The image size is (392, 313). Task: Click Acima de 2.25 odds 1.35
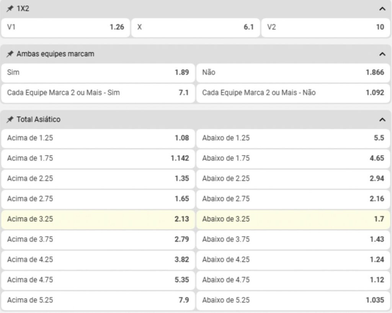(x=98, y=178)
